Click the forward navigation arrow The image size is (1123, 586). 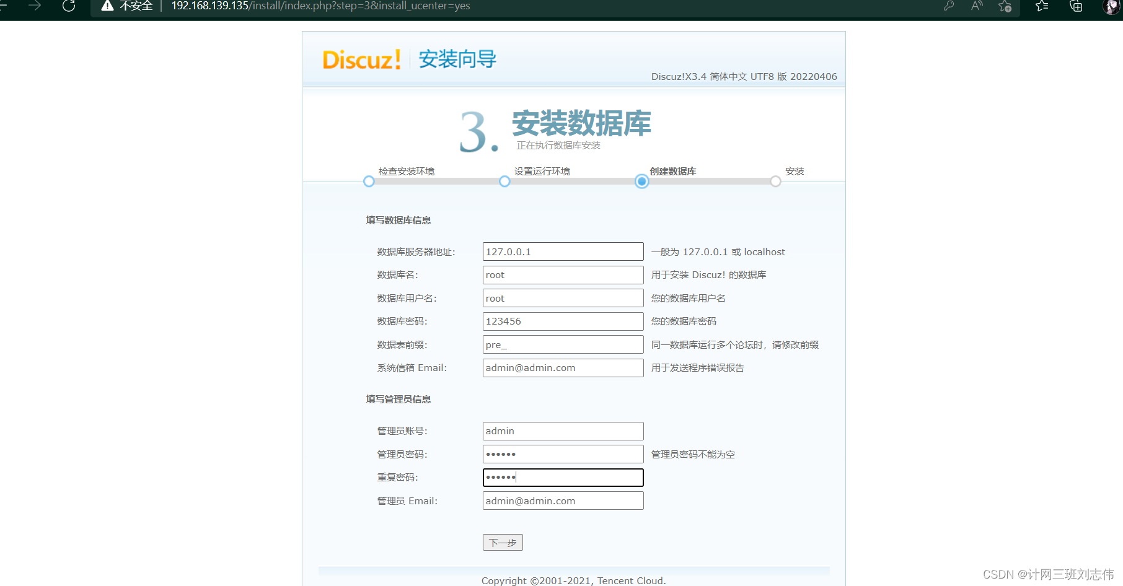point(34,6)
